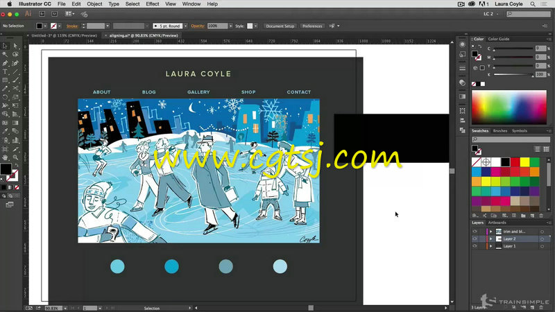Click Delete Selection trash in Layers panel

coord(541,307)
